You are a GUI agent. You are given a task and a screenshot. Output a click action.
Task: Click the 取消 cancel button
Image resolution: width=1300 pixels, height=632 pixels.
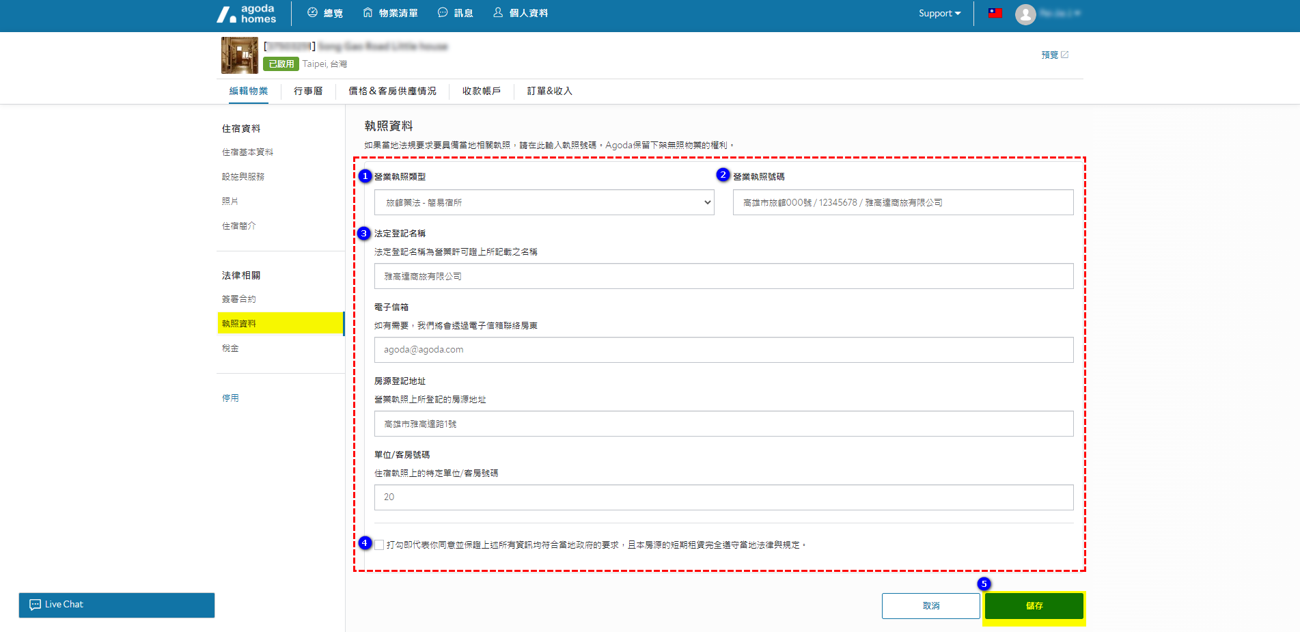point(931,606)
